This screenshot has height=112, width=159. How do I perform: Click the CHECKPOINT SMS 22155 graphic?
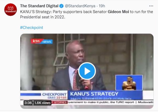click(x=54, y=96)
